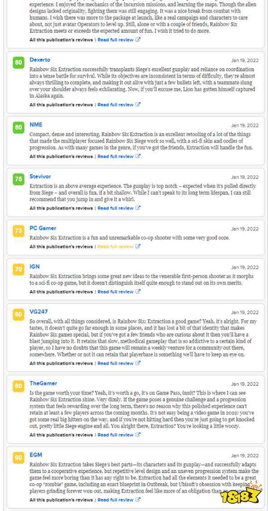View all this publication's reviews for Stevivor
Screen dimensions: 268x511
point(61,208)
